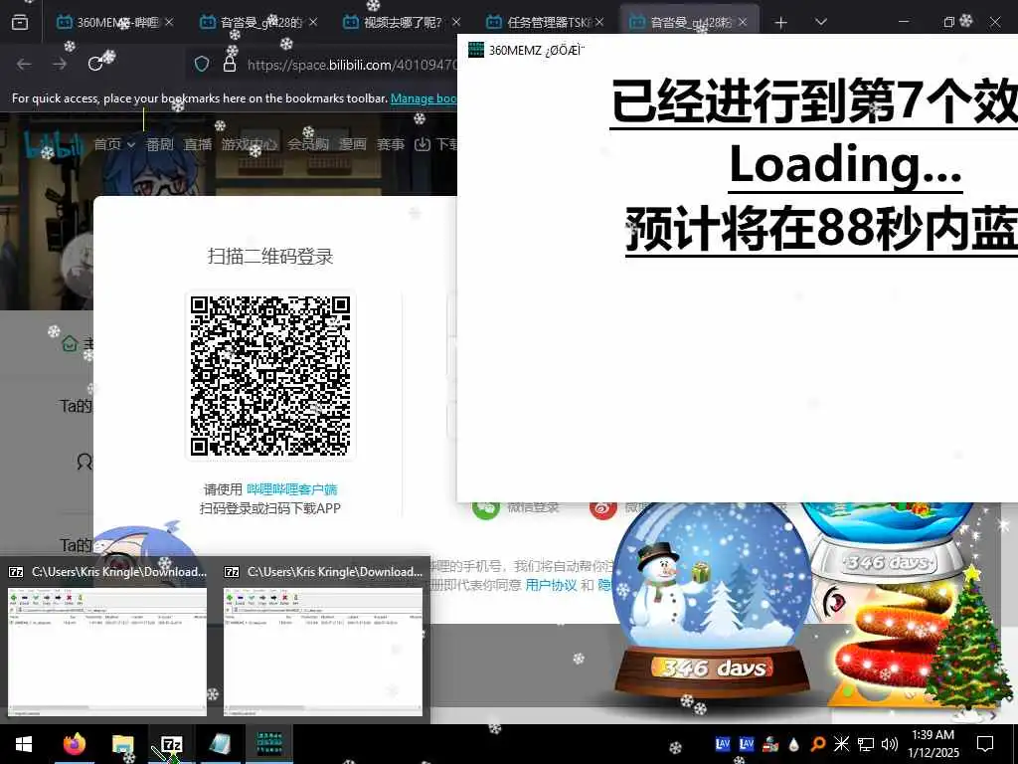Close the 360MEMZ-哔哩 tab
Viewport: 1018px width, 764px height.
tap(169, 22)
